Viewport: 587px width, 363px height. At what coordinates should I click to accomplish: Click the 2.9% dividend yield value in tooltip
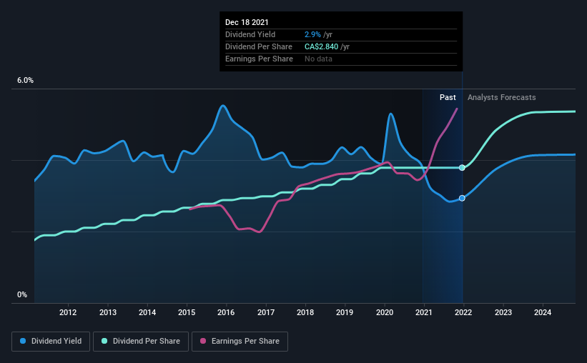(x=312, y=34)
